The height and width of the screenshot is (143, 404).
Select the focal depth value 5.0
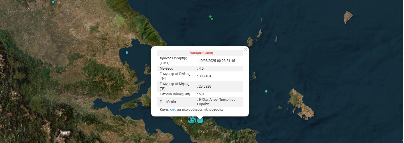[x=201, y=94]
